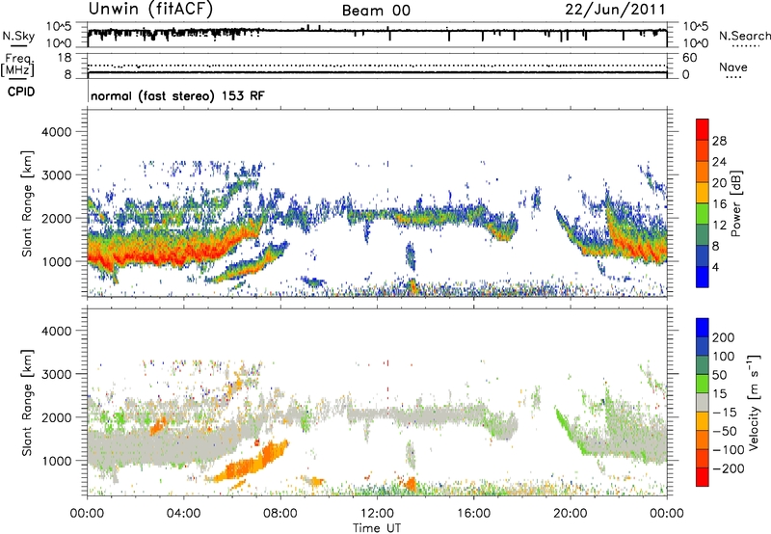This screenshot has height=534, width=771.
Task: Click the '18' frequency axis value
Action: click(65, 58)
